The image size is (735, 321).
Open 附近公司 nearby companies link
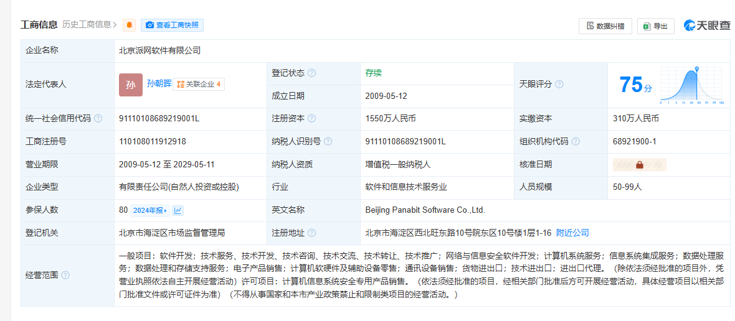(572, 233)
